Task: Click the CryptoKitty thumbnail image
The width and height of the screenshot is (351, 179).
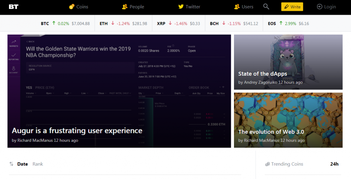Action: 288,62
